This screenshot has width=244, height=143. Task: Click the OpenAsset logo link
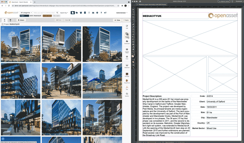coord(12,13)
